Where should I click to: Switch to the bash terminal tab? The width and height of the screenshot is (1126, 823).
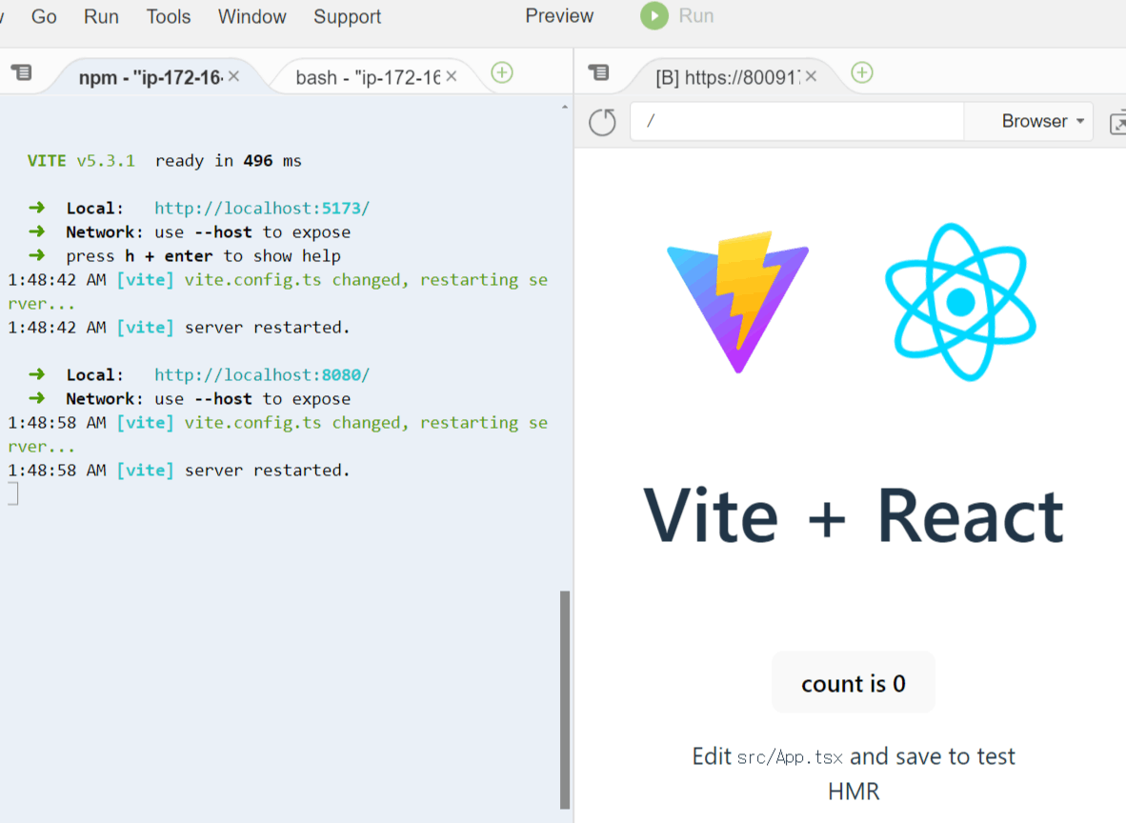(367, 77)
